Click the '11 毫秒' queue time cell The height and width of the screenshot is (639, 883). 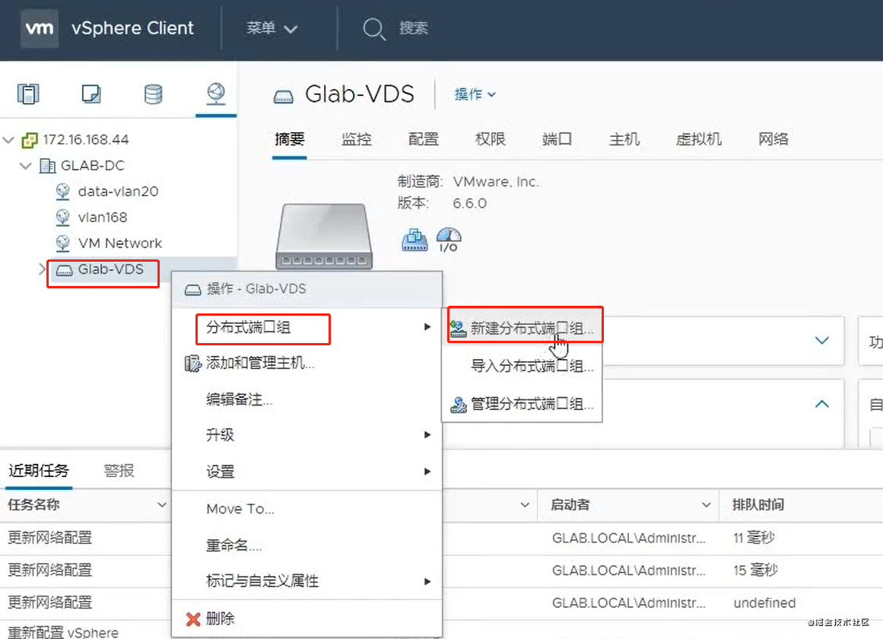[x=754, y=538]
